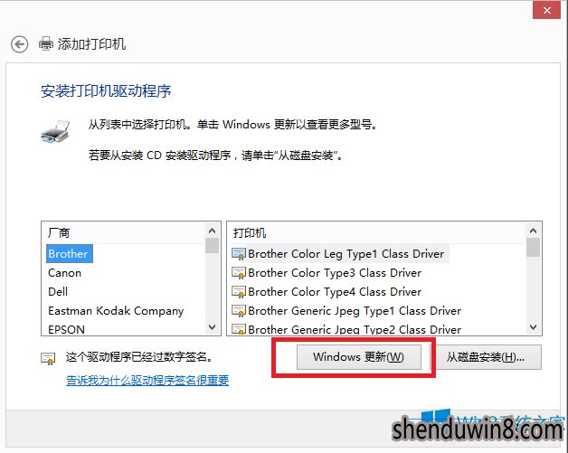Select Canon in the manufacturer list
This screenshot has width=568, height=453.
[x=65, y=273]
